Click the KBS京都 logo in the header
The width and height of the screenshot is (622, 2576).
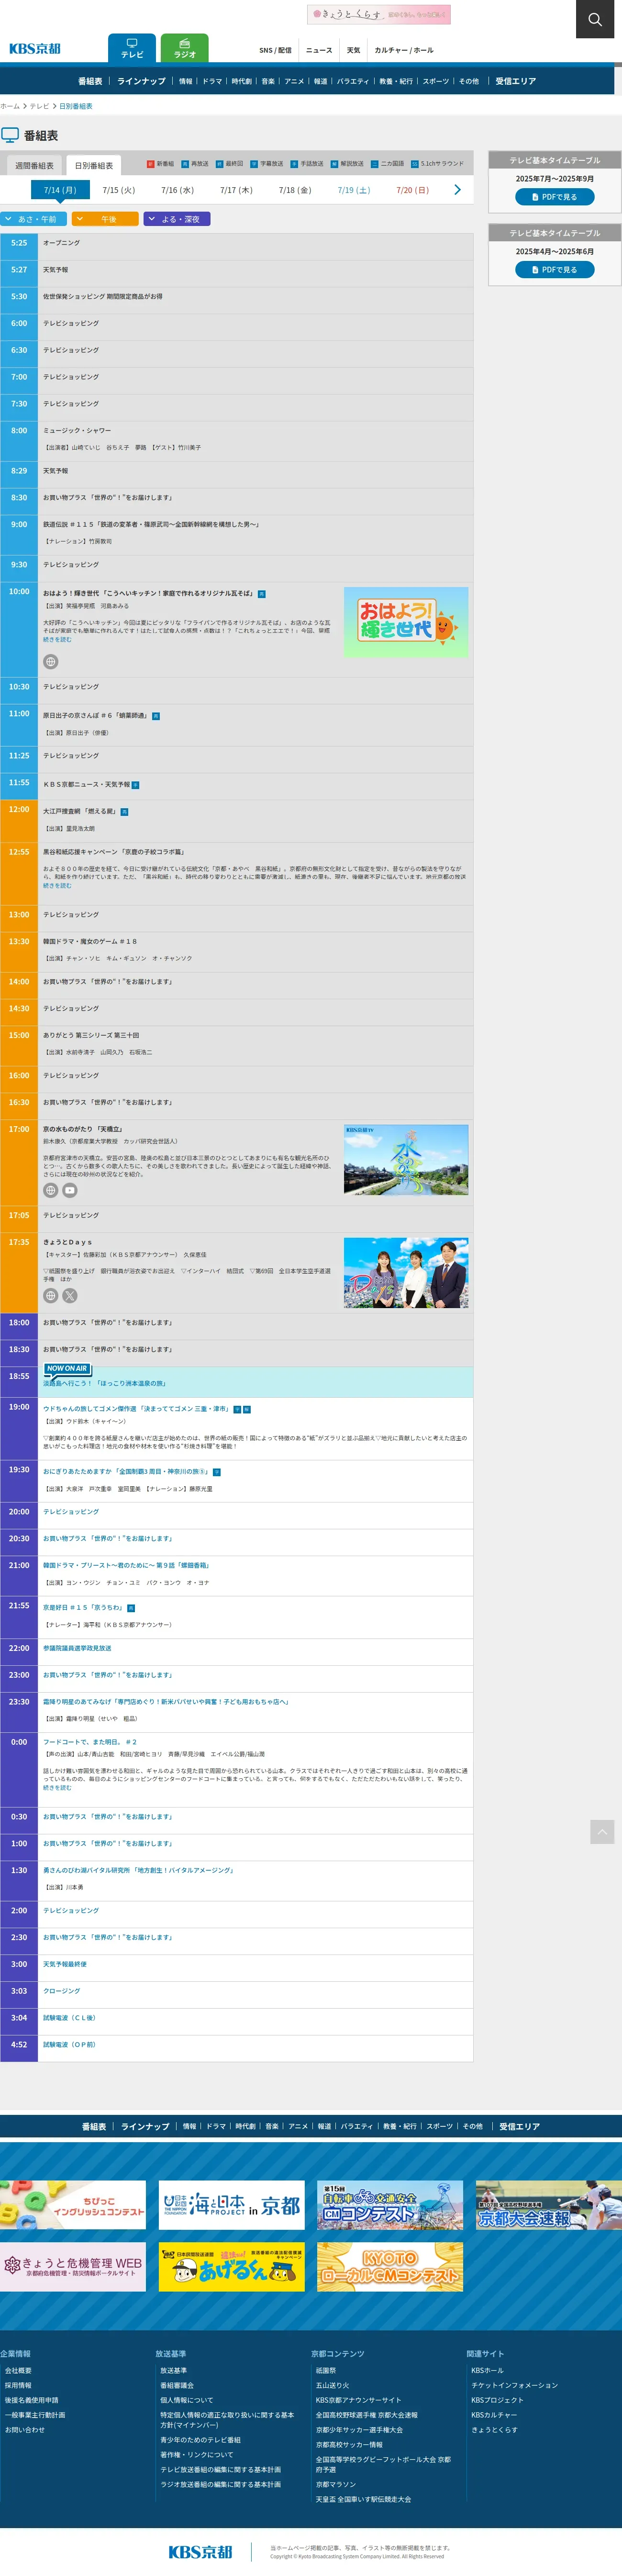coord(35,49)
